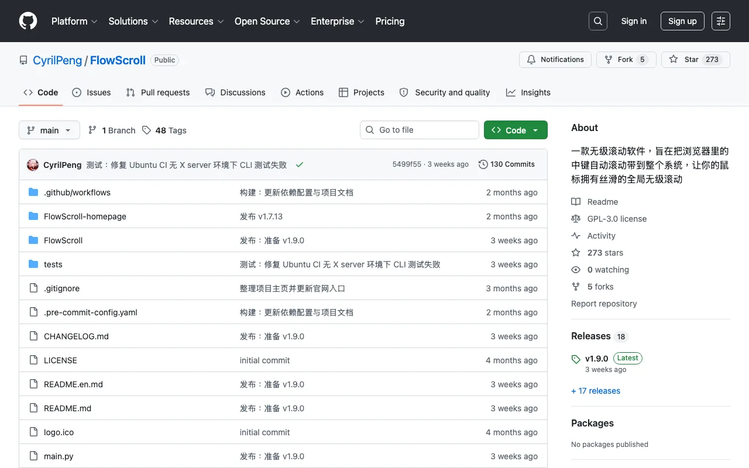Image resolution: width=749 pixels, height=468 pixels.
Task: Switch to the Discussions tab
Action: click(x=235, y=92)
